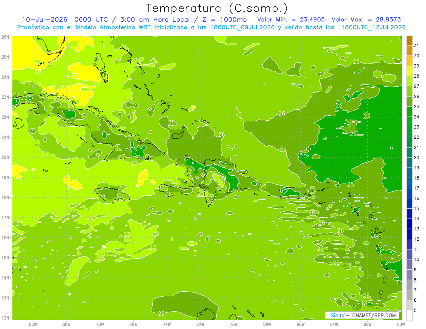Screen dimensions: 426x329
Task: Click the longitude label 64W
Action: (x=334, y=324)
